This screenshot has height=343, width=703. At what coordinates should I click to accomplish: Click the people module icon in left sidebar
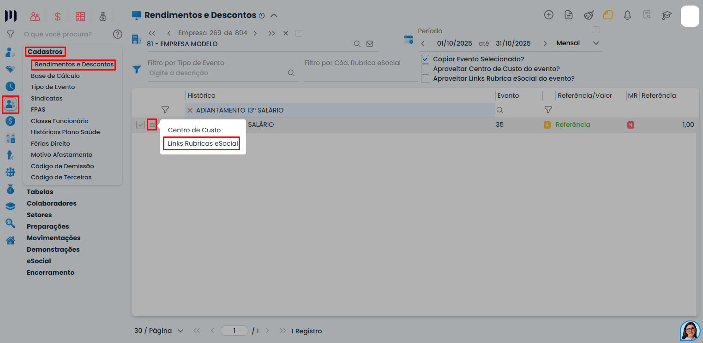point(10,105)
